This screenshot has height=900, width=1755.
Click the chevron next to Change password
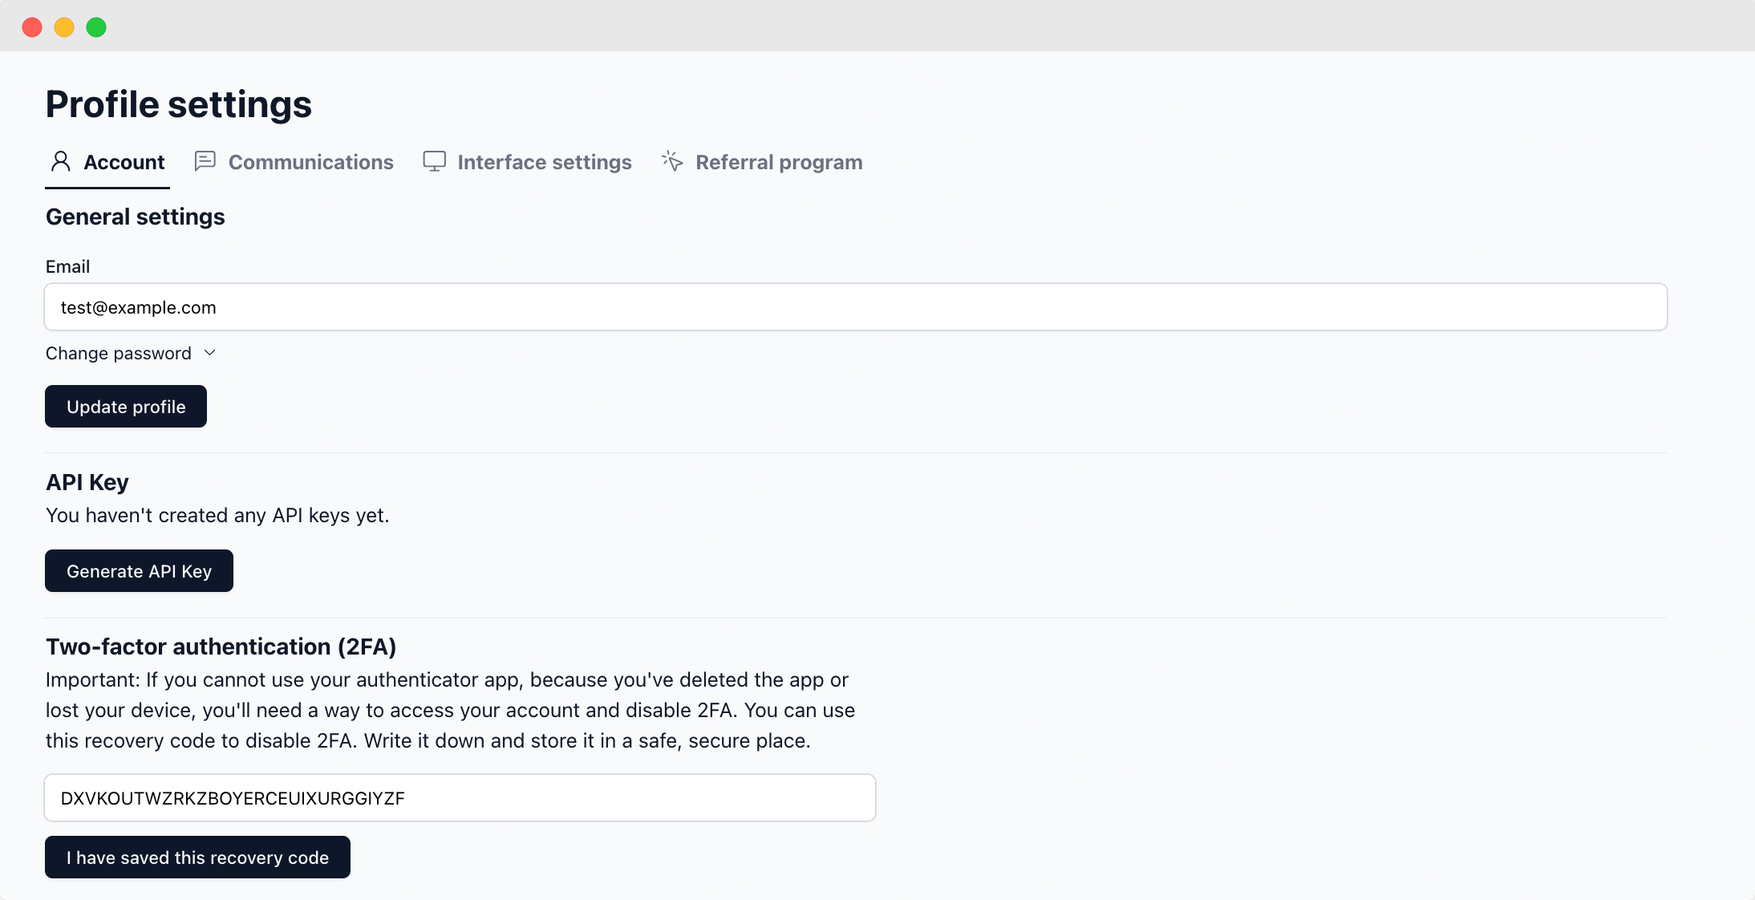210,353
